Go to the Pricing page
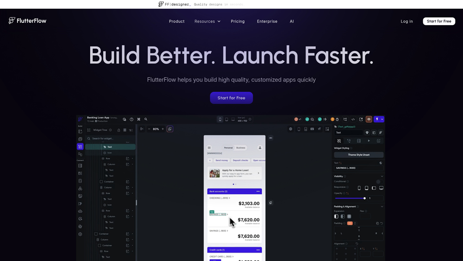This screenshot has width=463, height=261. pos(238,21)
